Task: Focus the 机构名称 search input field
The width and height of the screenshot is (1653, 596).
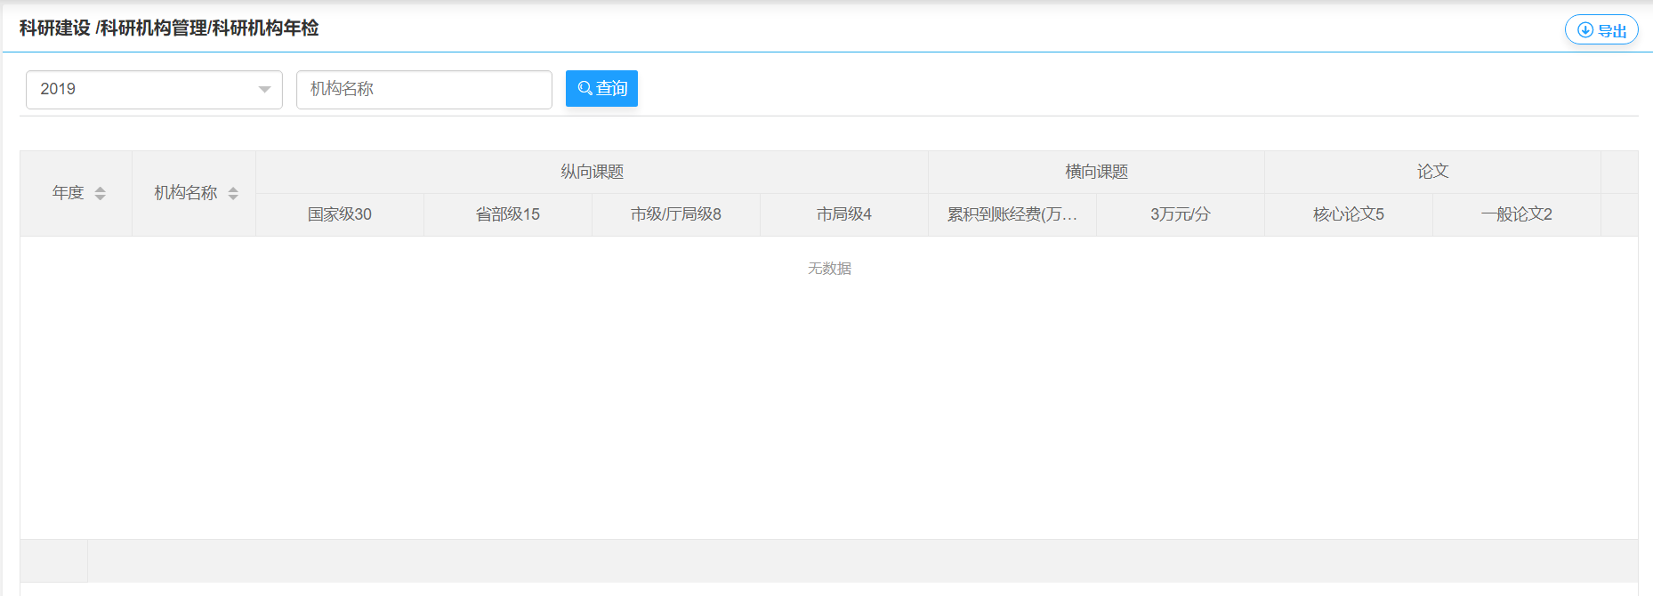Action: (x=423, y=90)
